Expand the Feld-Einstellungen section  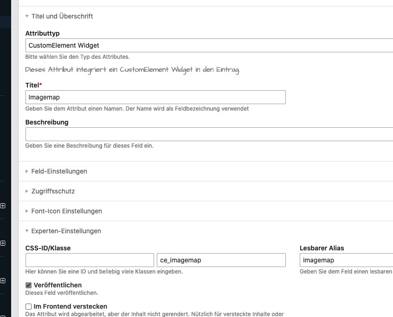click(x=59, y=171)
